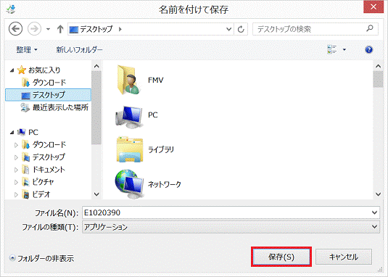Open view options dropdown arrow
The height and width of the screenshot is (277, 388).
344,50
